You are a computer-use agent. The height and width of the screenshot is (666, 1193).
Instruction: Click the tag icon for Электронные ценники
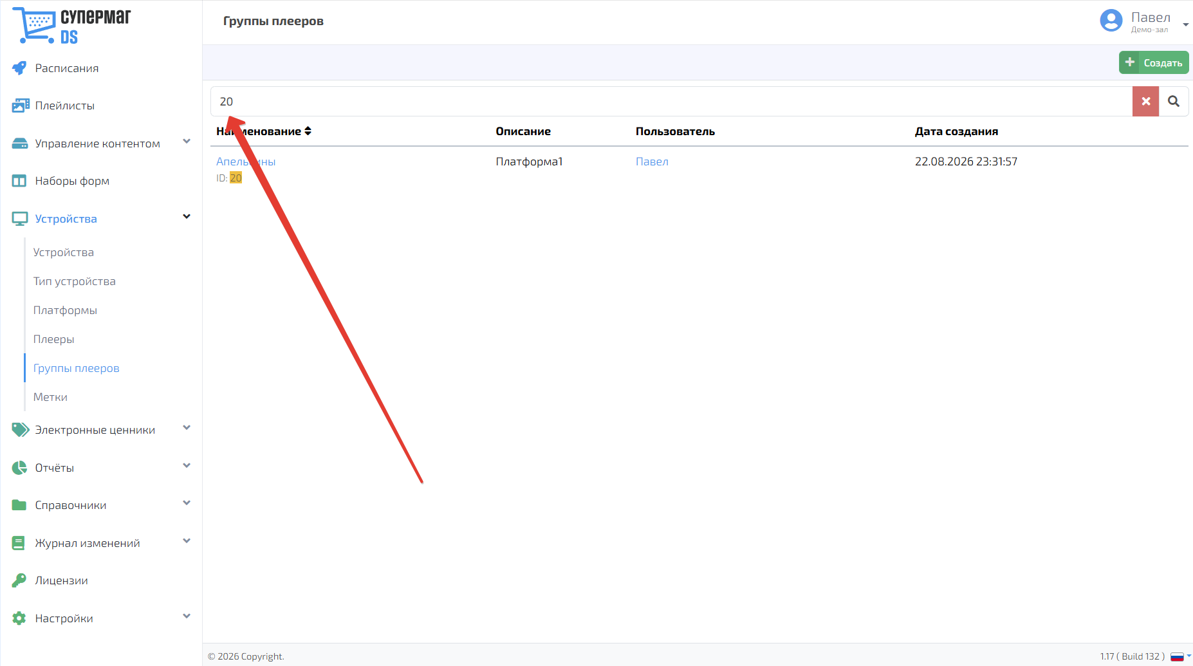(21, 430)
